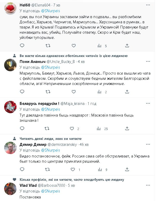Image resolution: width=158 pixels, height=201 pixels.
Task: View analytics of Hel60 tweet
Action: (100, 46)
